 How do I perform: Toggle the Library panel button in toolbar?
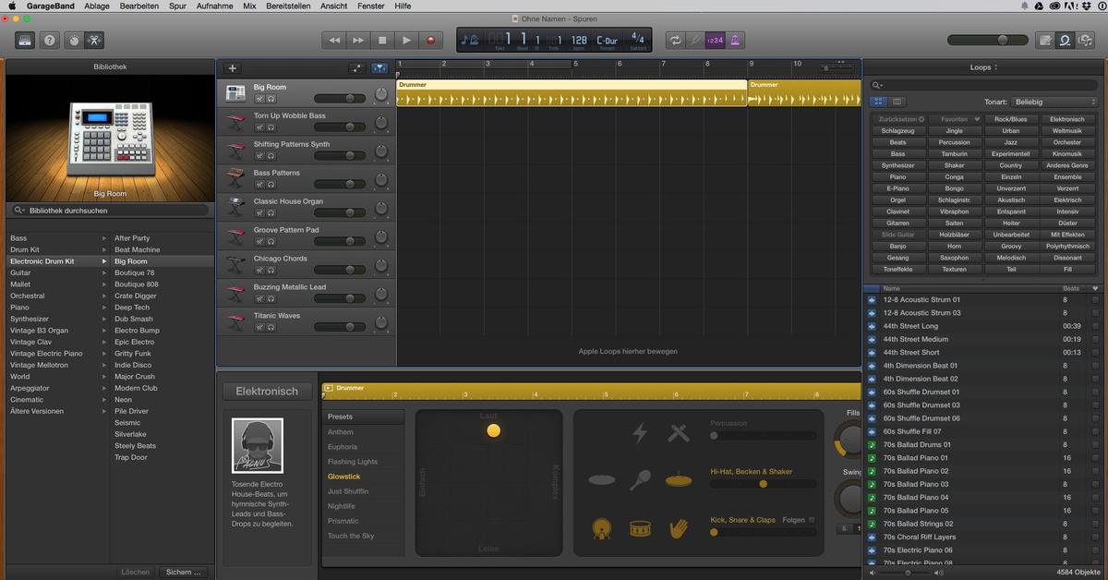[25, 41]
